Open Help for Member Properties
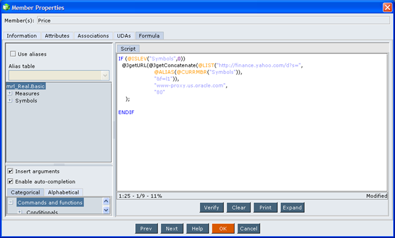This screenshot has height=238, width=395. pos(197,228)
